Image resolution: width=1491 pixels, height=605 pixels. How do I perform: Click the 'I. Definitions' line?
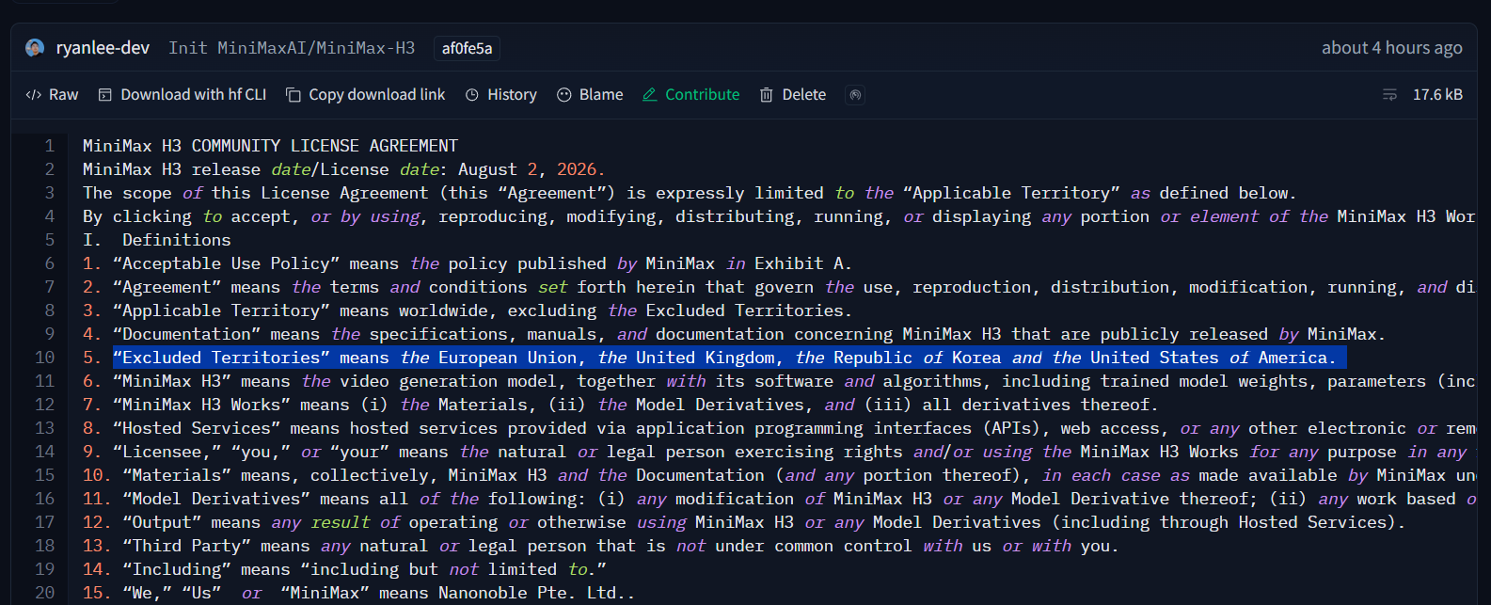(156, 240)
